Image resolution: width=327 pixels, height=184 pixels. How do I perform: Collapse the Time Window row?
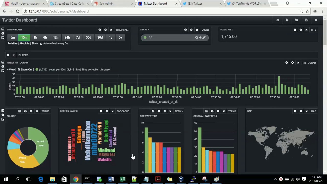coord(3,29)
